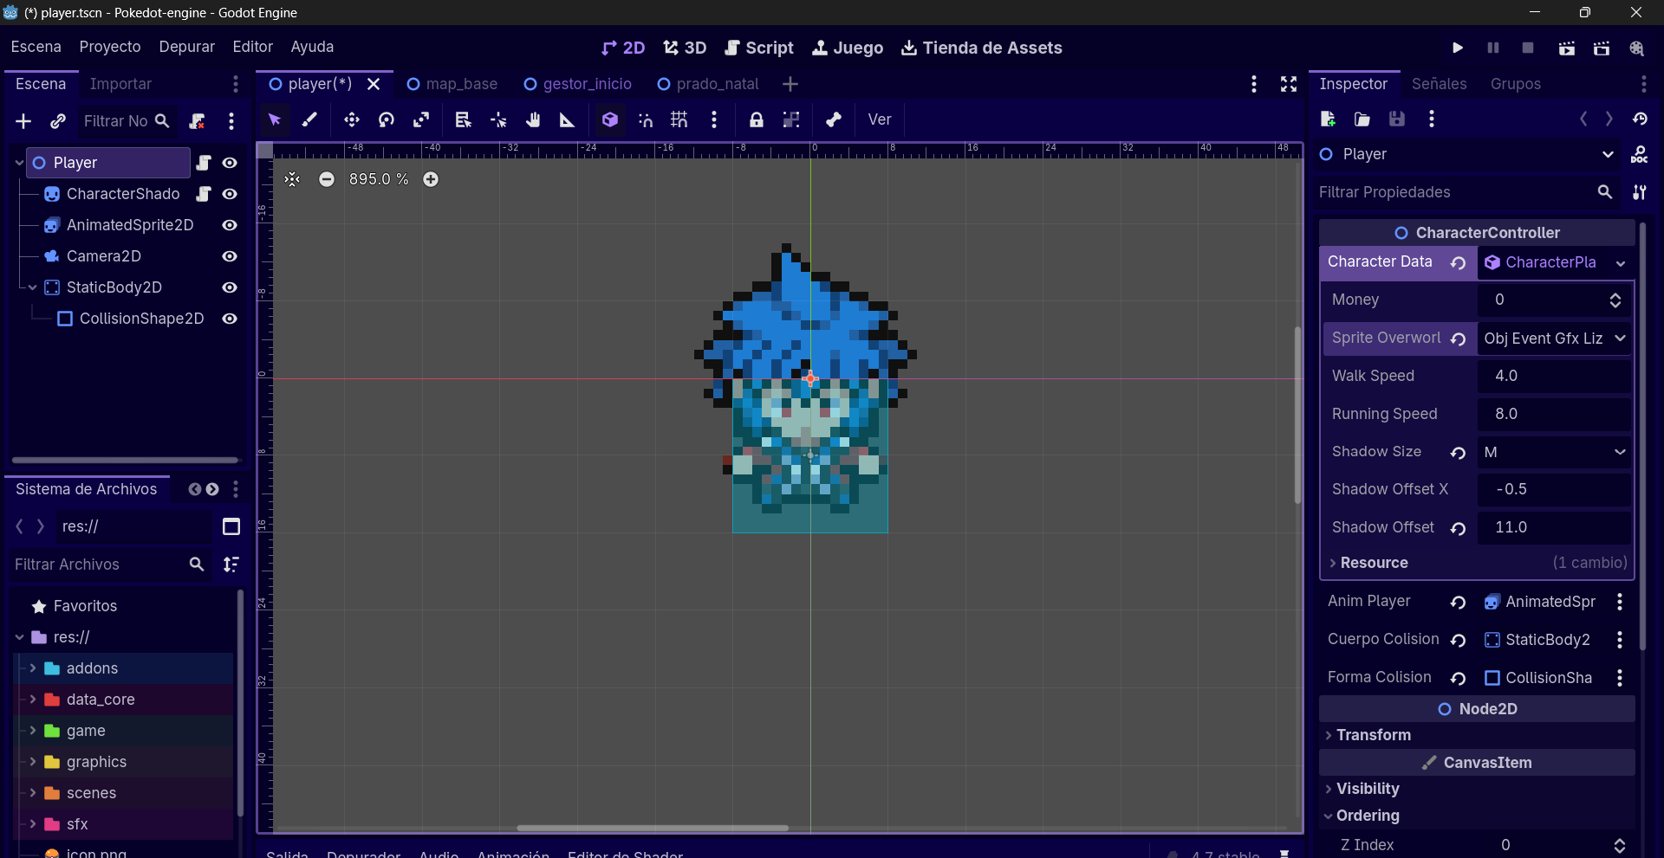Screen dimensions: 1664x858
Task: Add a new child node
Action: [23, 121]
